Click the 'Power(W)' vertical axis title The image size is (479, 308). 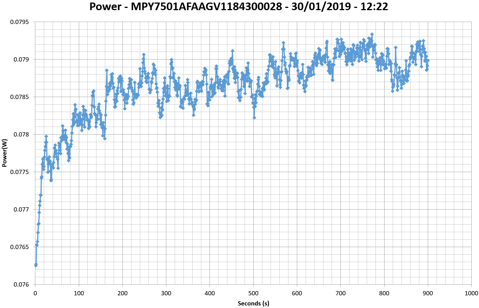[x=4, y=153]
